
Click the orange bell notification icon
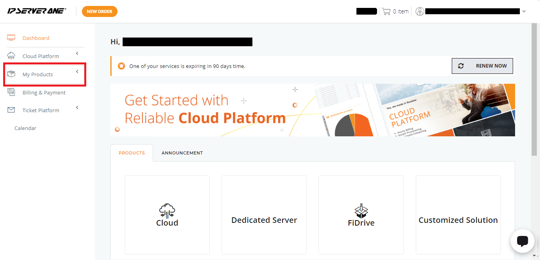pos(121,66)
